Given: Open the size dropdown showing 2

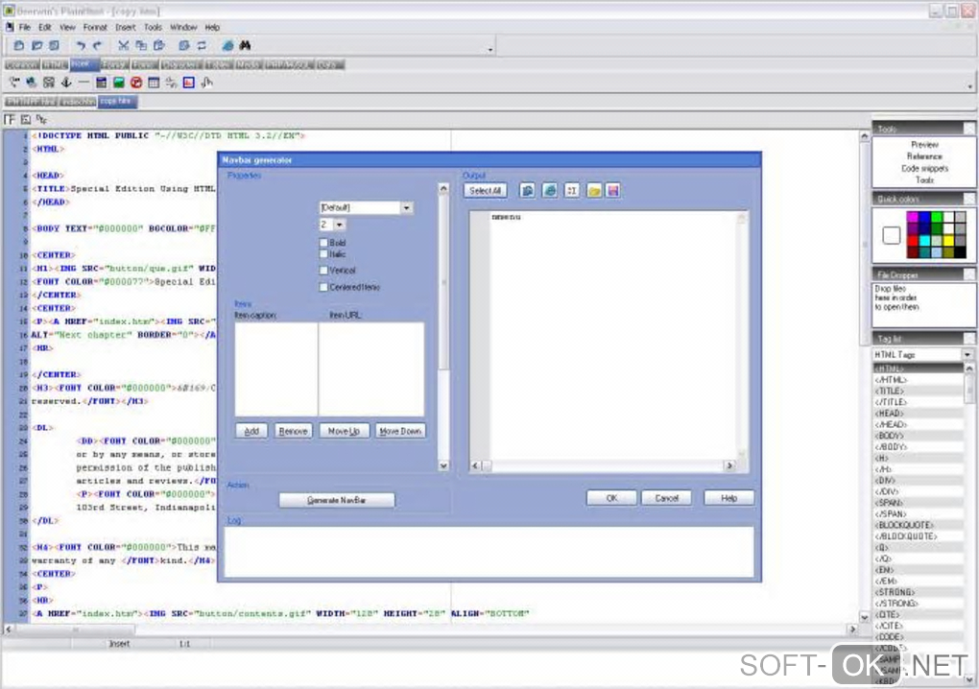Looking at the screenshot, I should tap(339, 225).
